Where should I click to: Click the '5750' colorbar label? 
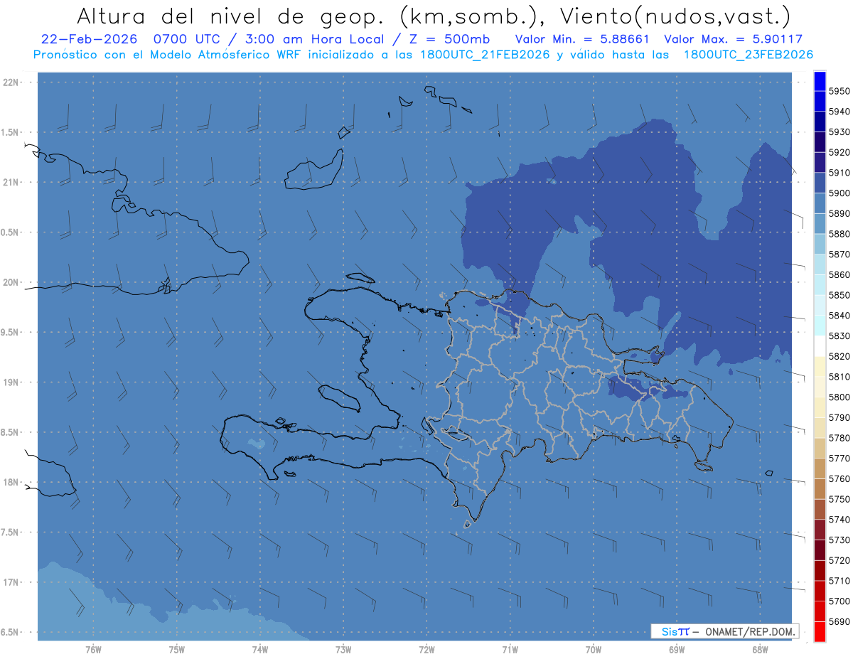click(839, 499)
